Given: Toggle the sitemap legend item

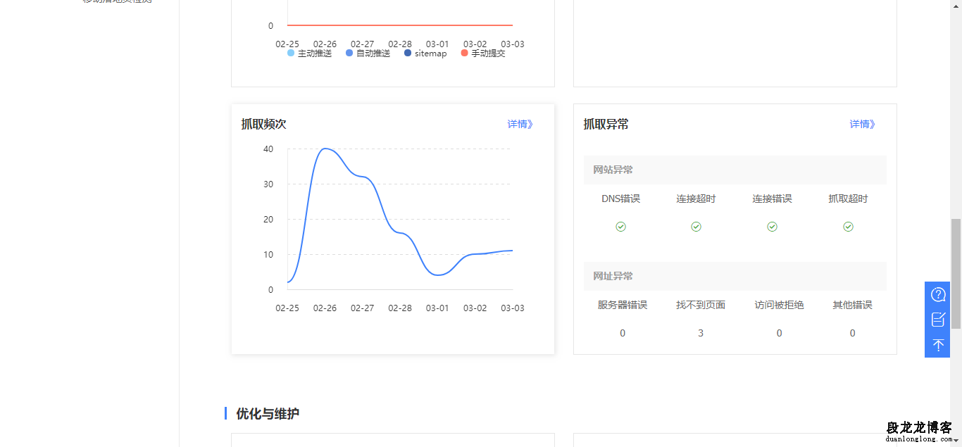Looking at the screenshot, I should point(425,53).
